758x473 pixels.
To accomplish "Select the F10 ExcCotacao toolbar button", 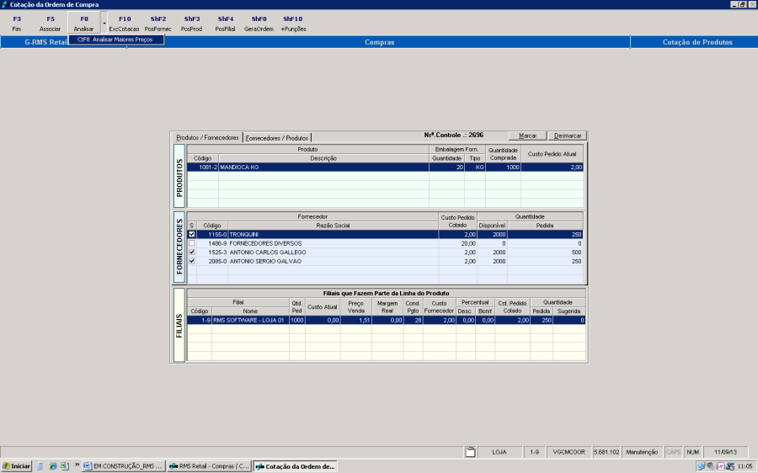I will tap(125, 23).
